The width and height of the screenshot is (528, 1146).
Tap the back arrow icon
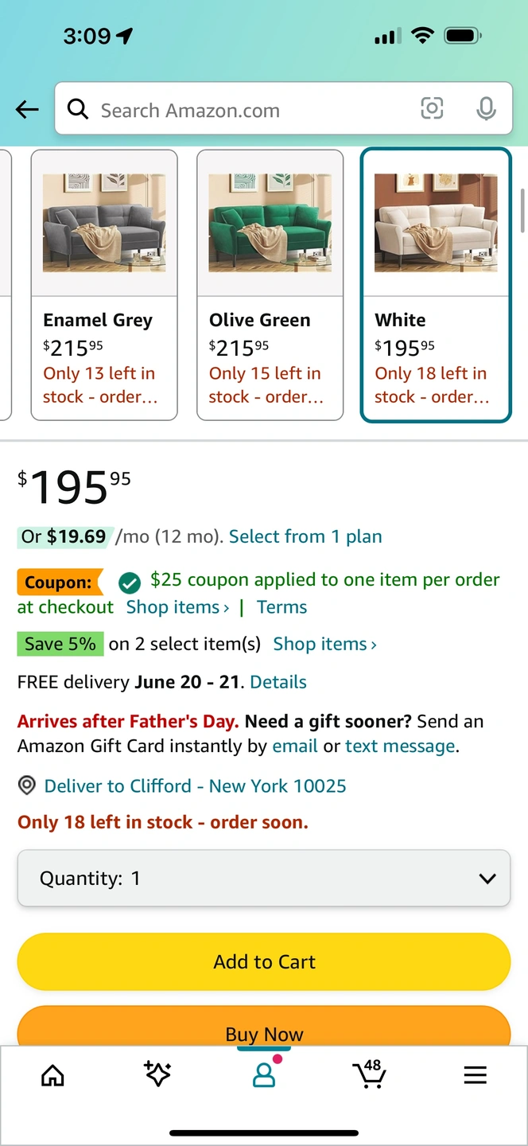(27, 110)
